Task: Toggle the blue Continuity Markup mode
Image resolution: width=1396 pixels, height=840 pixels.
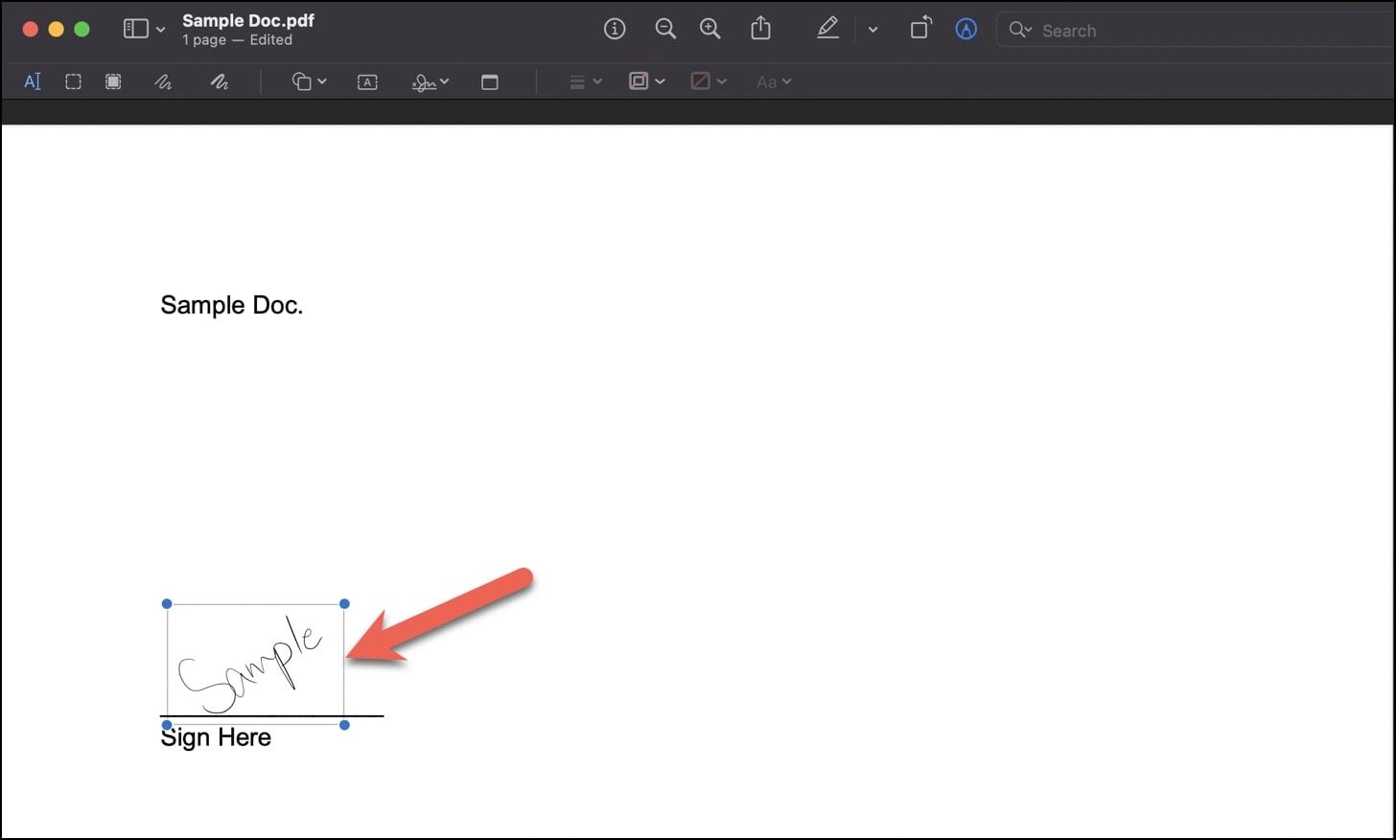Action: (x=966, y=29)
